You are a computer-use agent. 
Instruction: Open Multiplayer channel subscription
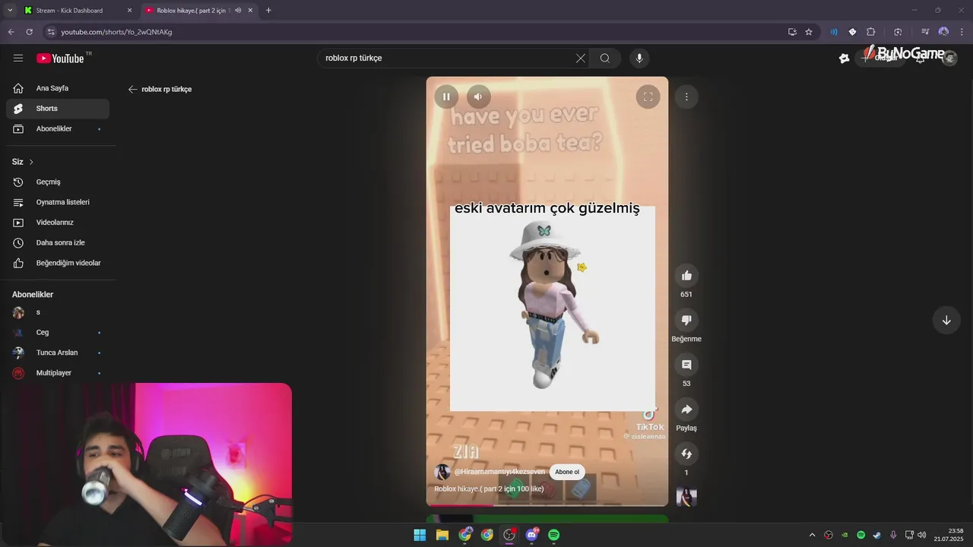pos(58,373)
